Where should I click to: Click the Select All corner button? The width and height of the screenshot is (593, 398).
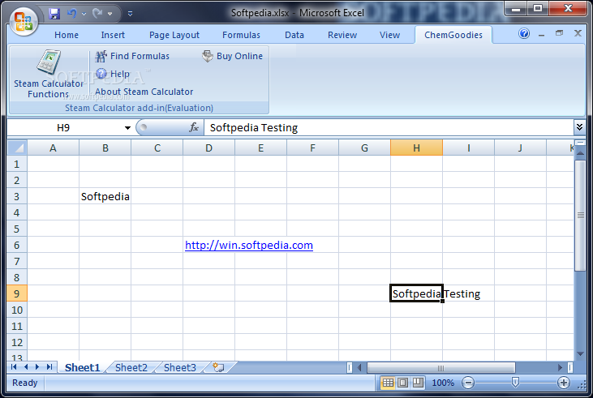coord(17,148)
